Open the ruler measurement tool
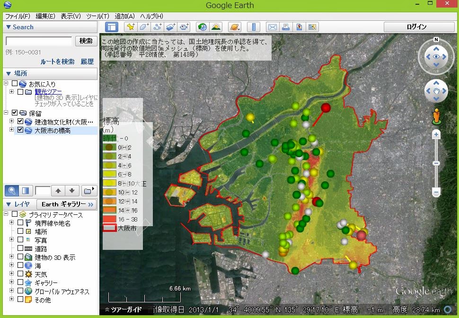The height and width of the screenshot is (318, 459). (x=254, y=27)
